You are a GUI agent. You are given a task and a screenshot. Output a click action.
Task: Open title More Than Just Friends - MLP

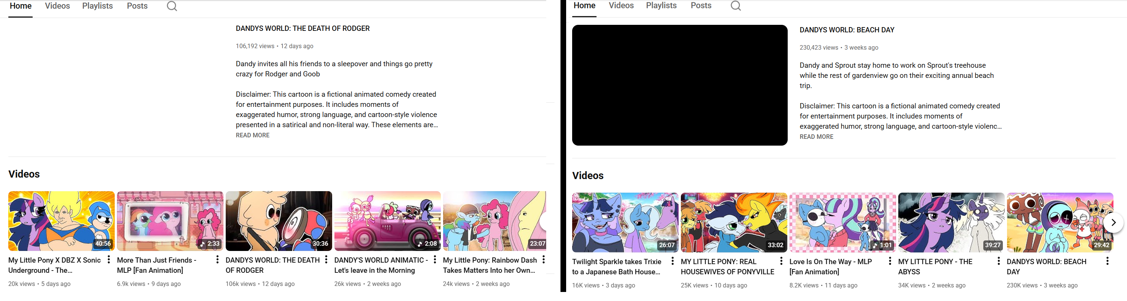[x=156, y=265]
